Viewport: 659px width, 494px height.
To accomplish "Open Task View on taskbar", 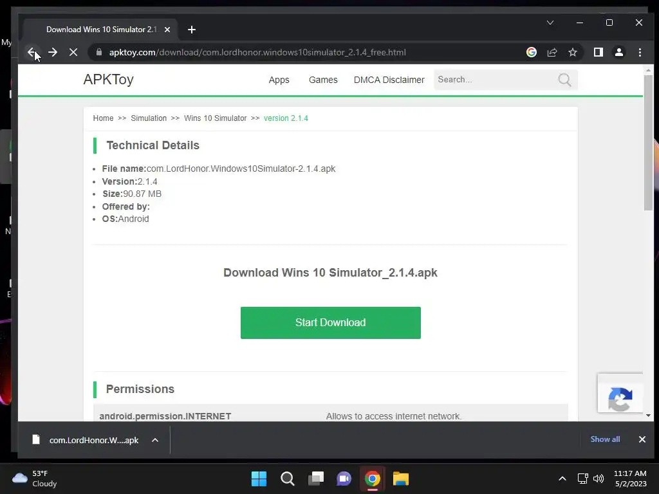I will pyautogui.click(x=315, y=479).
